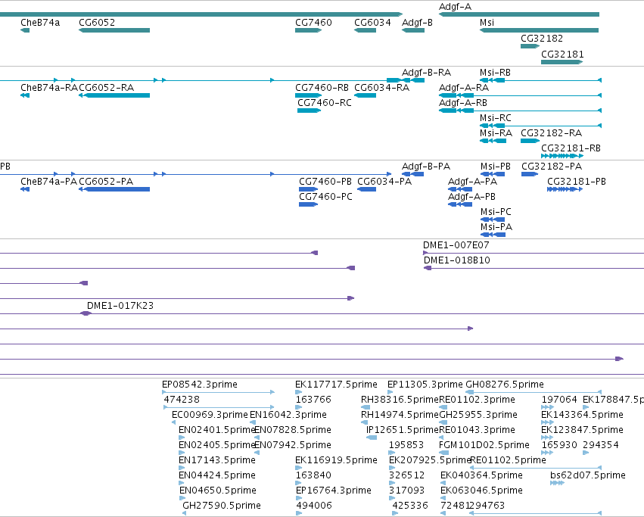Click EST label 'EC00969.3prime'
Viewport: 644px width, 517px height.
point(210,415)
